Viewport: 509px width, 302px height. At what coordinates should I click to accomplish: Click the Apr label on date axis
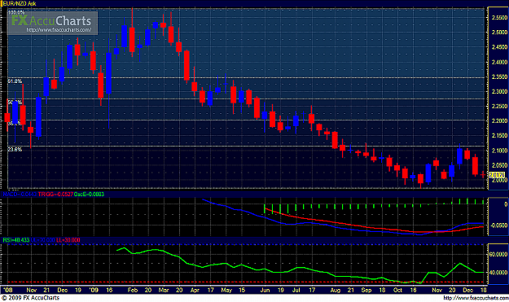pyautogui.click(x=195, y=290)
